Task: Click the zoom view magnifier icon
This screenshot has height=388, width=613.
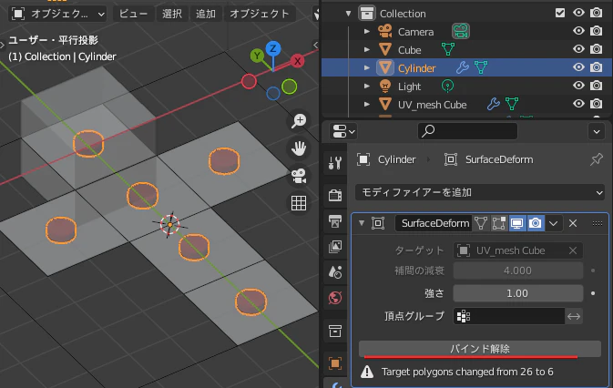Action: [x=299, y=121]
